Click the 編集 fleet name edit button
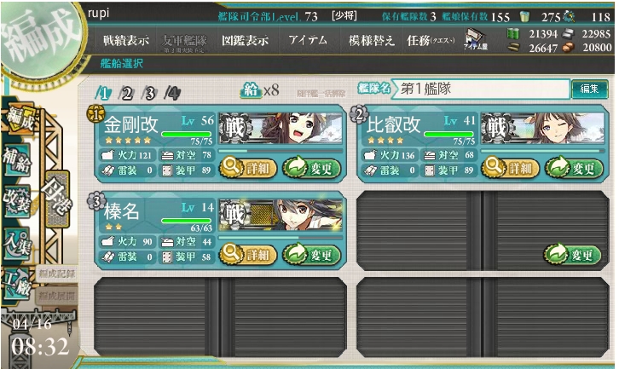Viewport: 619px width, 369px height. tap(589, 89)
